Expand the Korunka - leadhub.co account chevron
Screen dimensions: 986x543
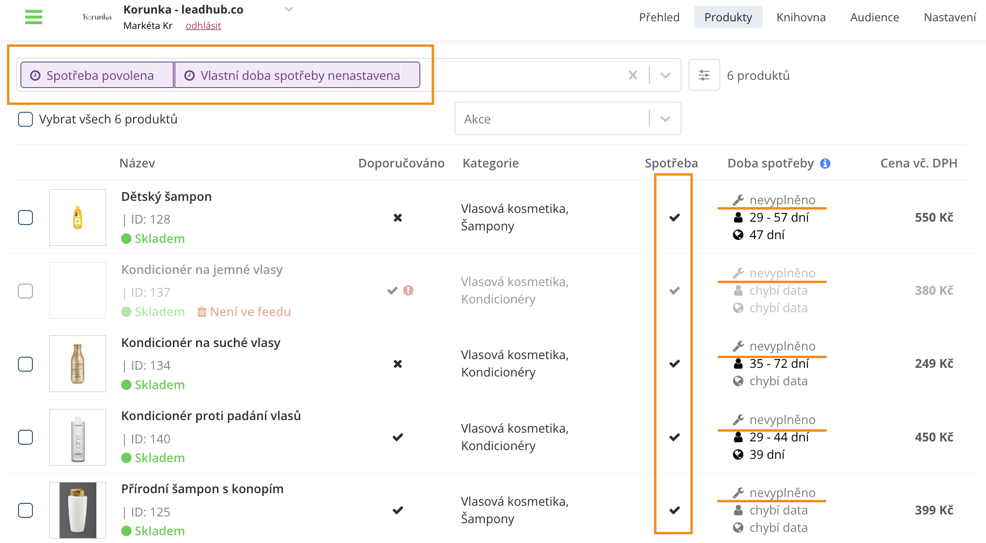(x=289, y=9)
